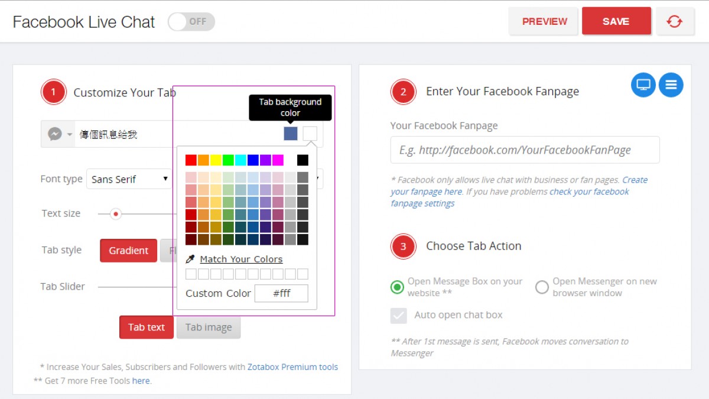Select Open Messenger on new browser window

tap(542, 287)
